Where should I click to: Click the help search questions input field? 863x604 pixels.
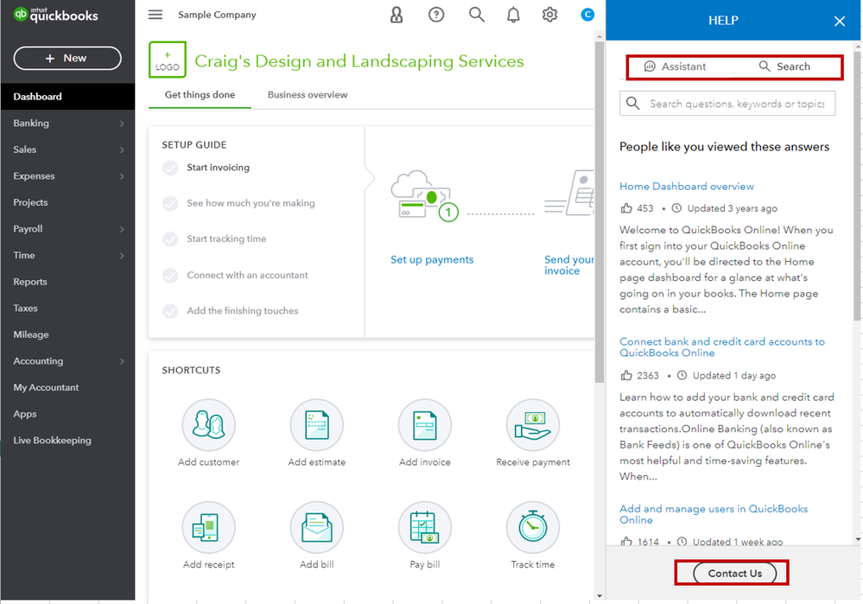click(727, 104)
